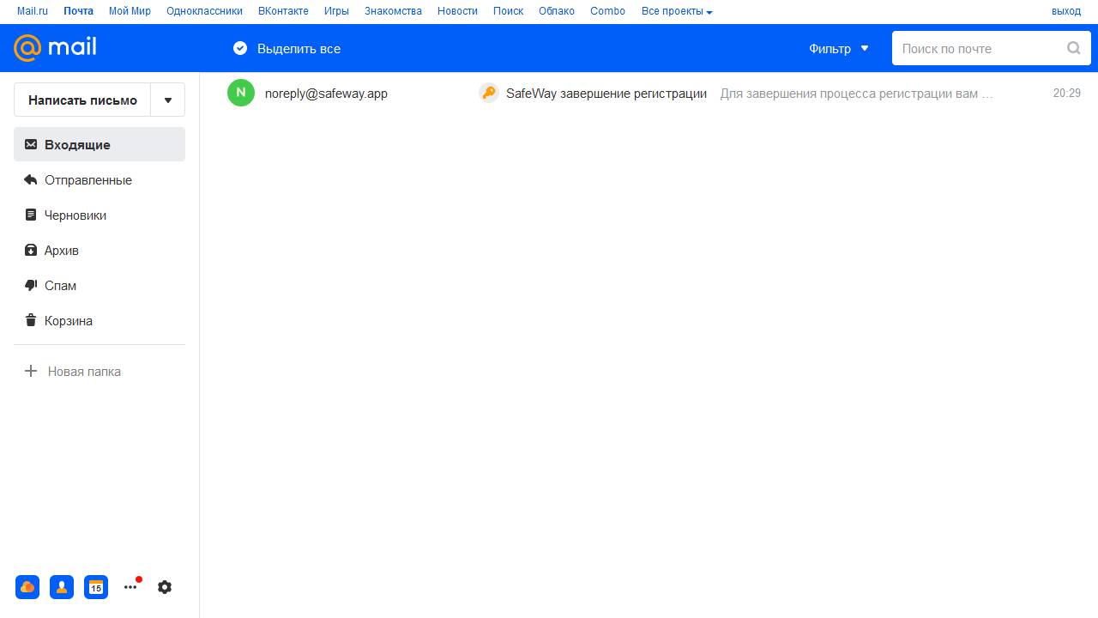Viewport: 1098px width, 618px height.
Task: Expand the compose button dropdown arrow
Action: (168, 100)
